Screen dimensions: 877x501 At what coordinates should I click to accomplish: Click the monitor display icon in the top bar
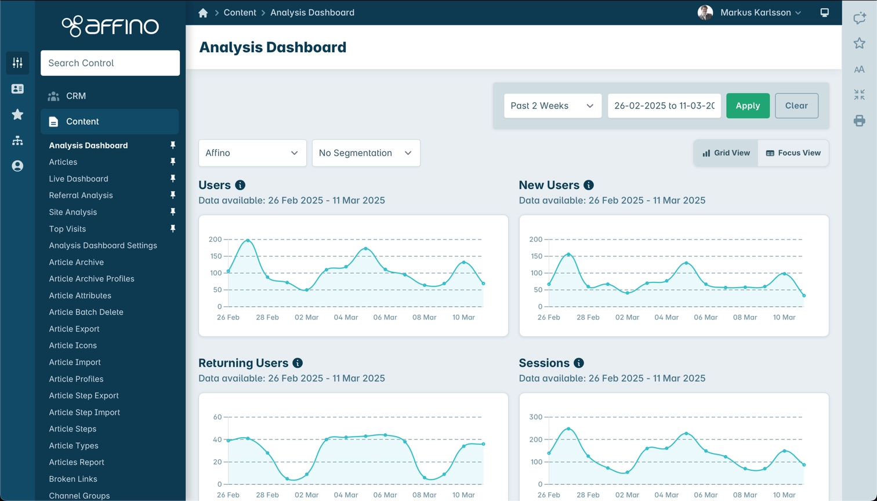point(824,12)
